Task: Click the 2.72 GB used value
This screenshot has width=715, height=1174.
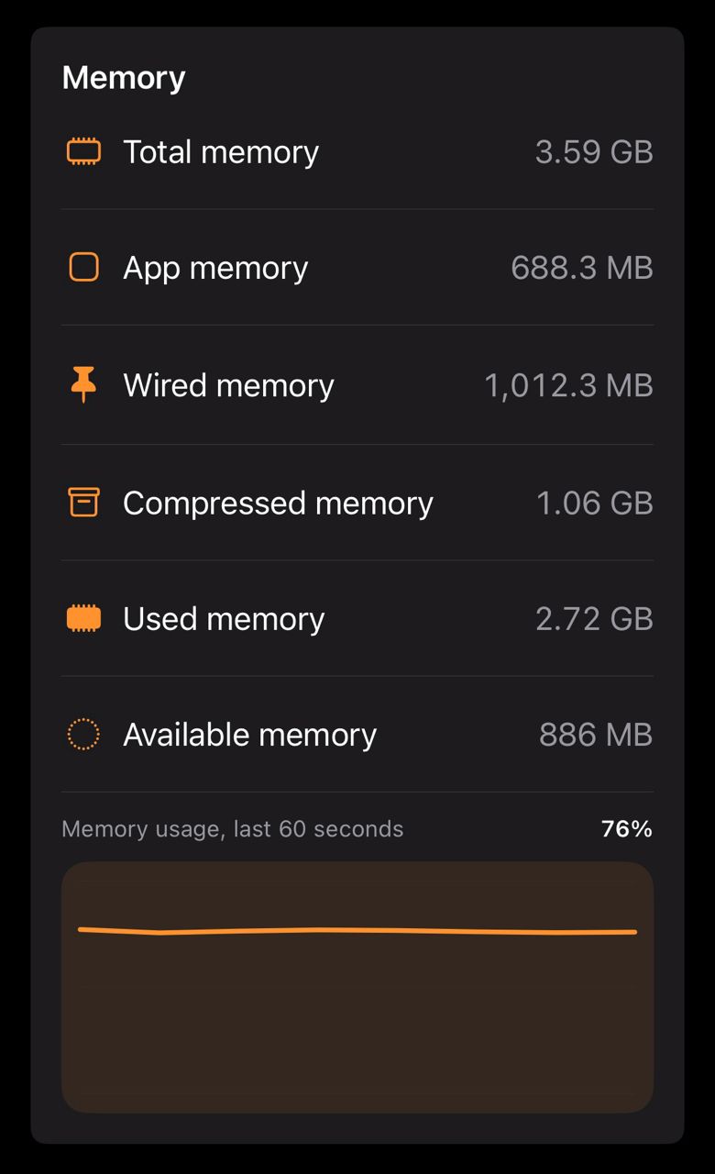Action: click(594, 619)
